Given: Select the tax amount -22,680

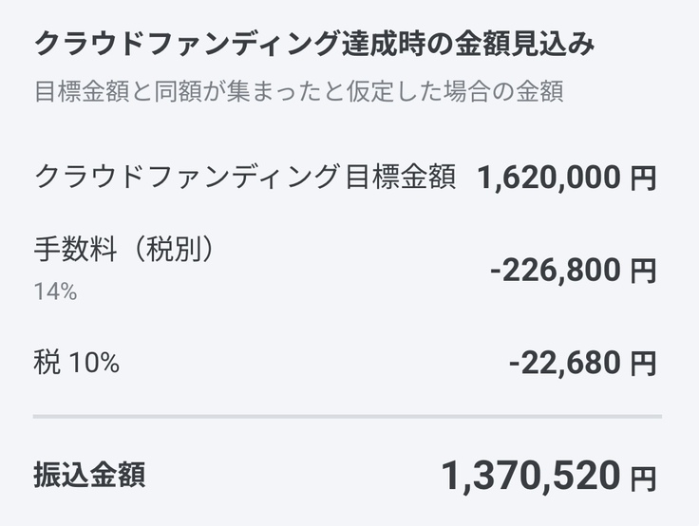Looking at the screenshot, I should 565,362.
